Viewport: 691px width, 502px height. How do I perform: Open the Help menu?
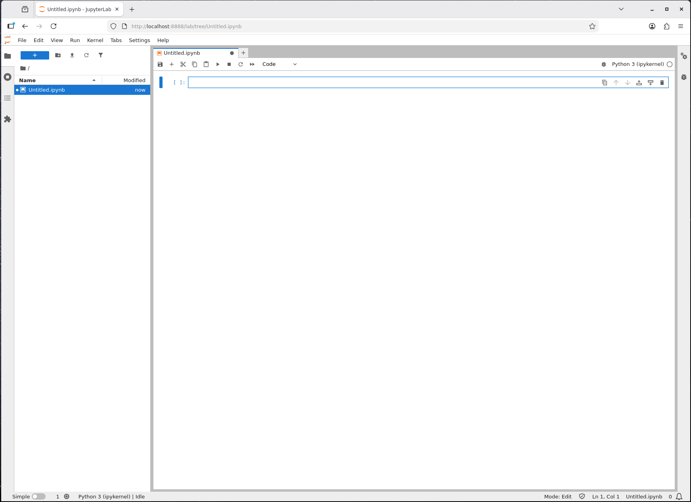pyautogui.click(x=163, y=40)
